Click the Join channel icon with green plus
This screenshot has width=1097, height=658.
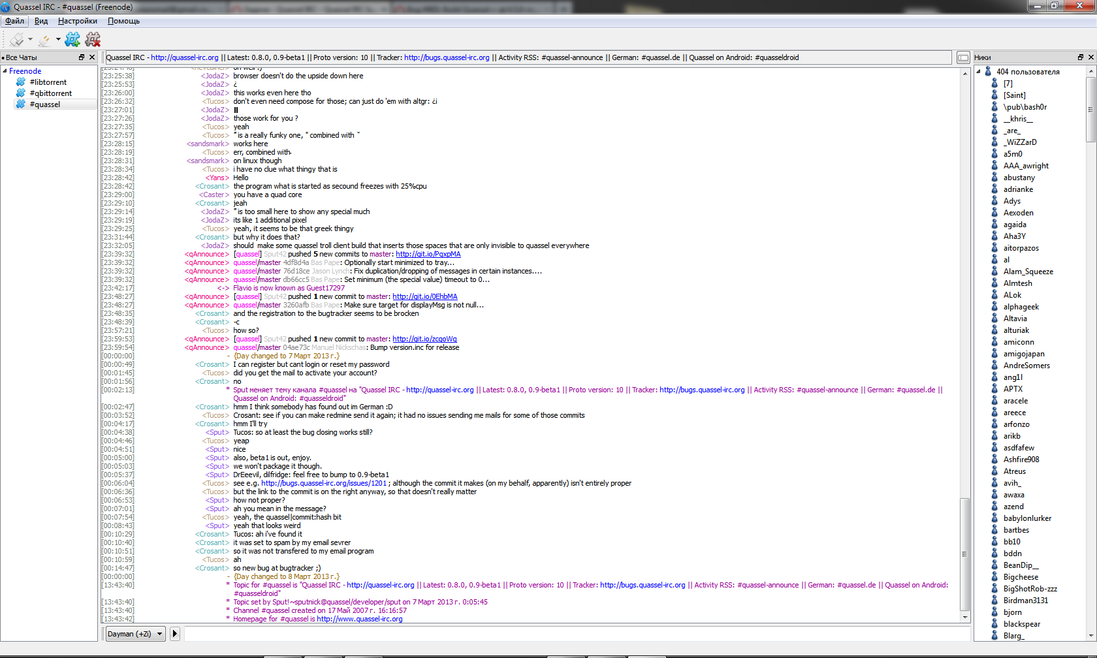pos(72,40)
